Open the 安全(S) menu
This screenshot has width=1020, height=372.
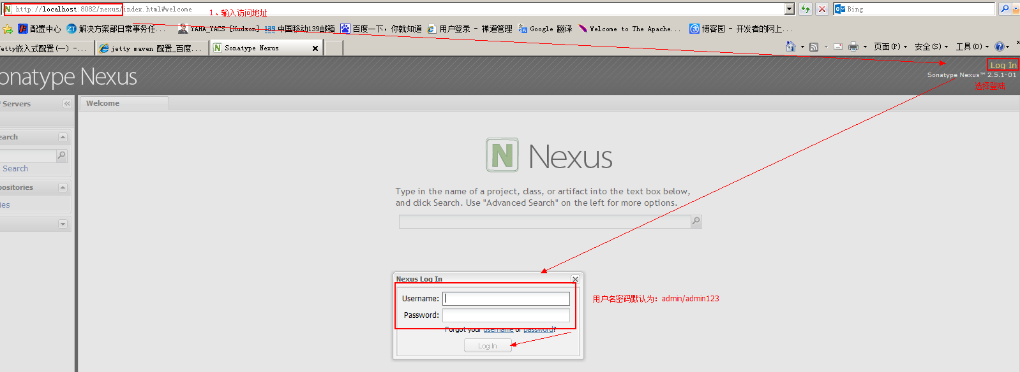click(x=931, y=46)
